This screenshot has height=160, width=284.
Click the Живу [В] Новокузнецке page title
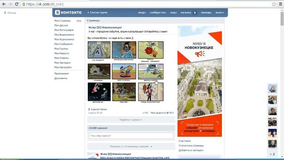[x=105, y=28]
